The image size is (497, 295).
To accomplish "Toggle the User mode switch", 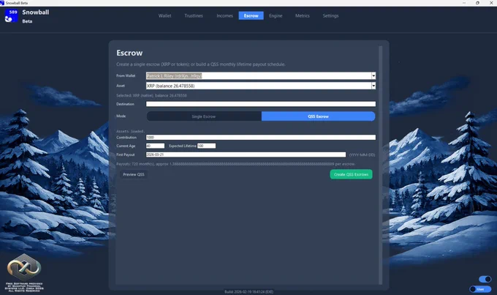I will pos(480,289).
